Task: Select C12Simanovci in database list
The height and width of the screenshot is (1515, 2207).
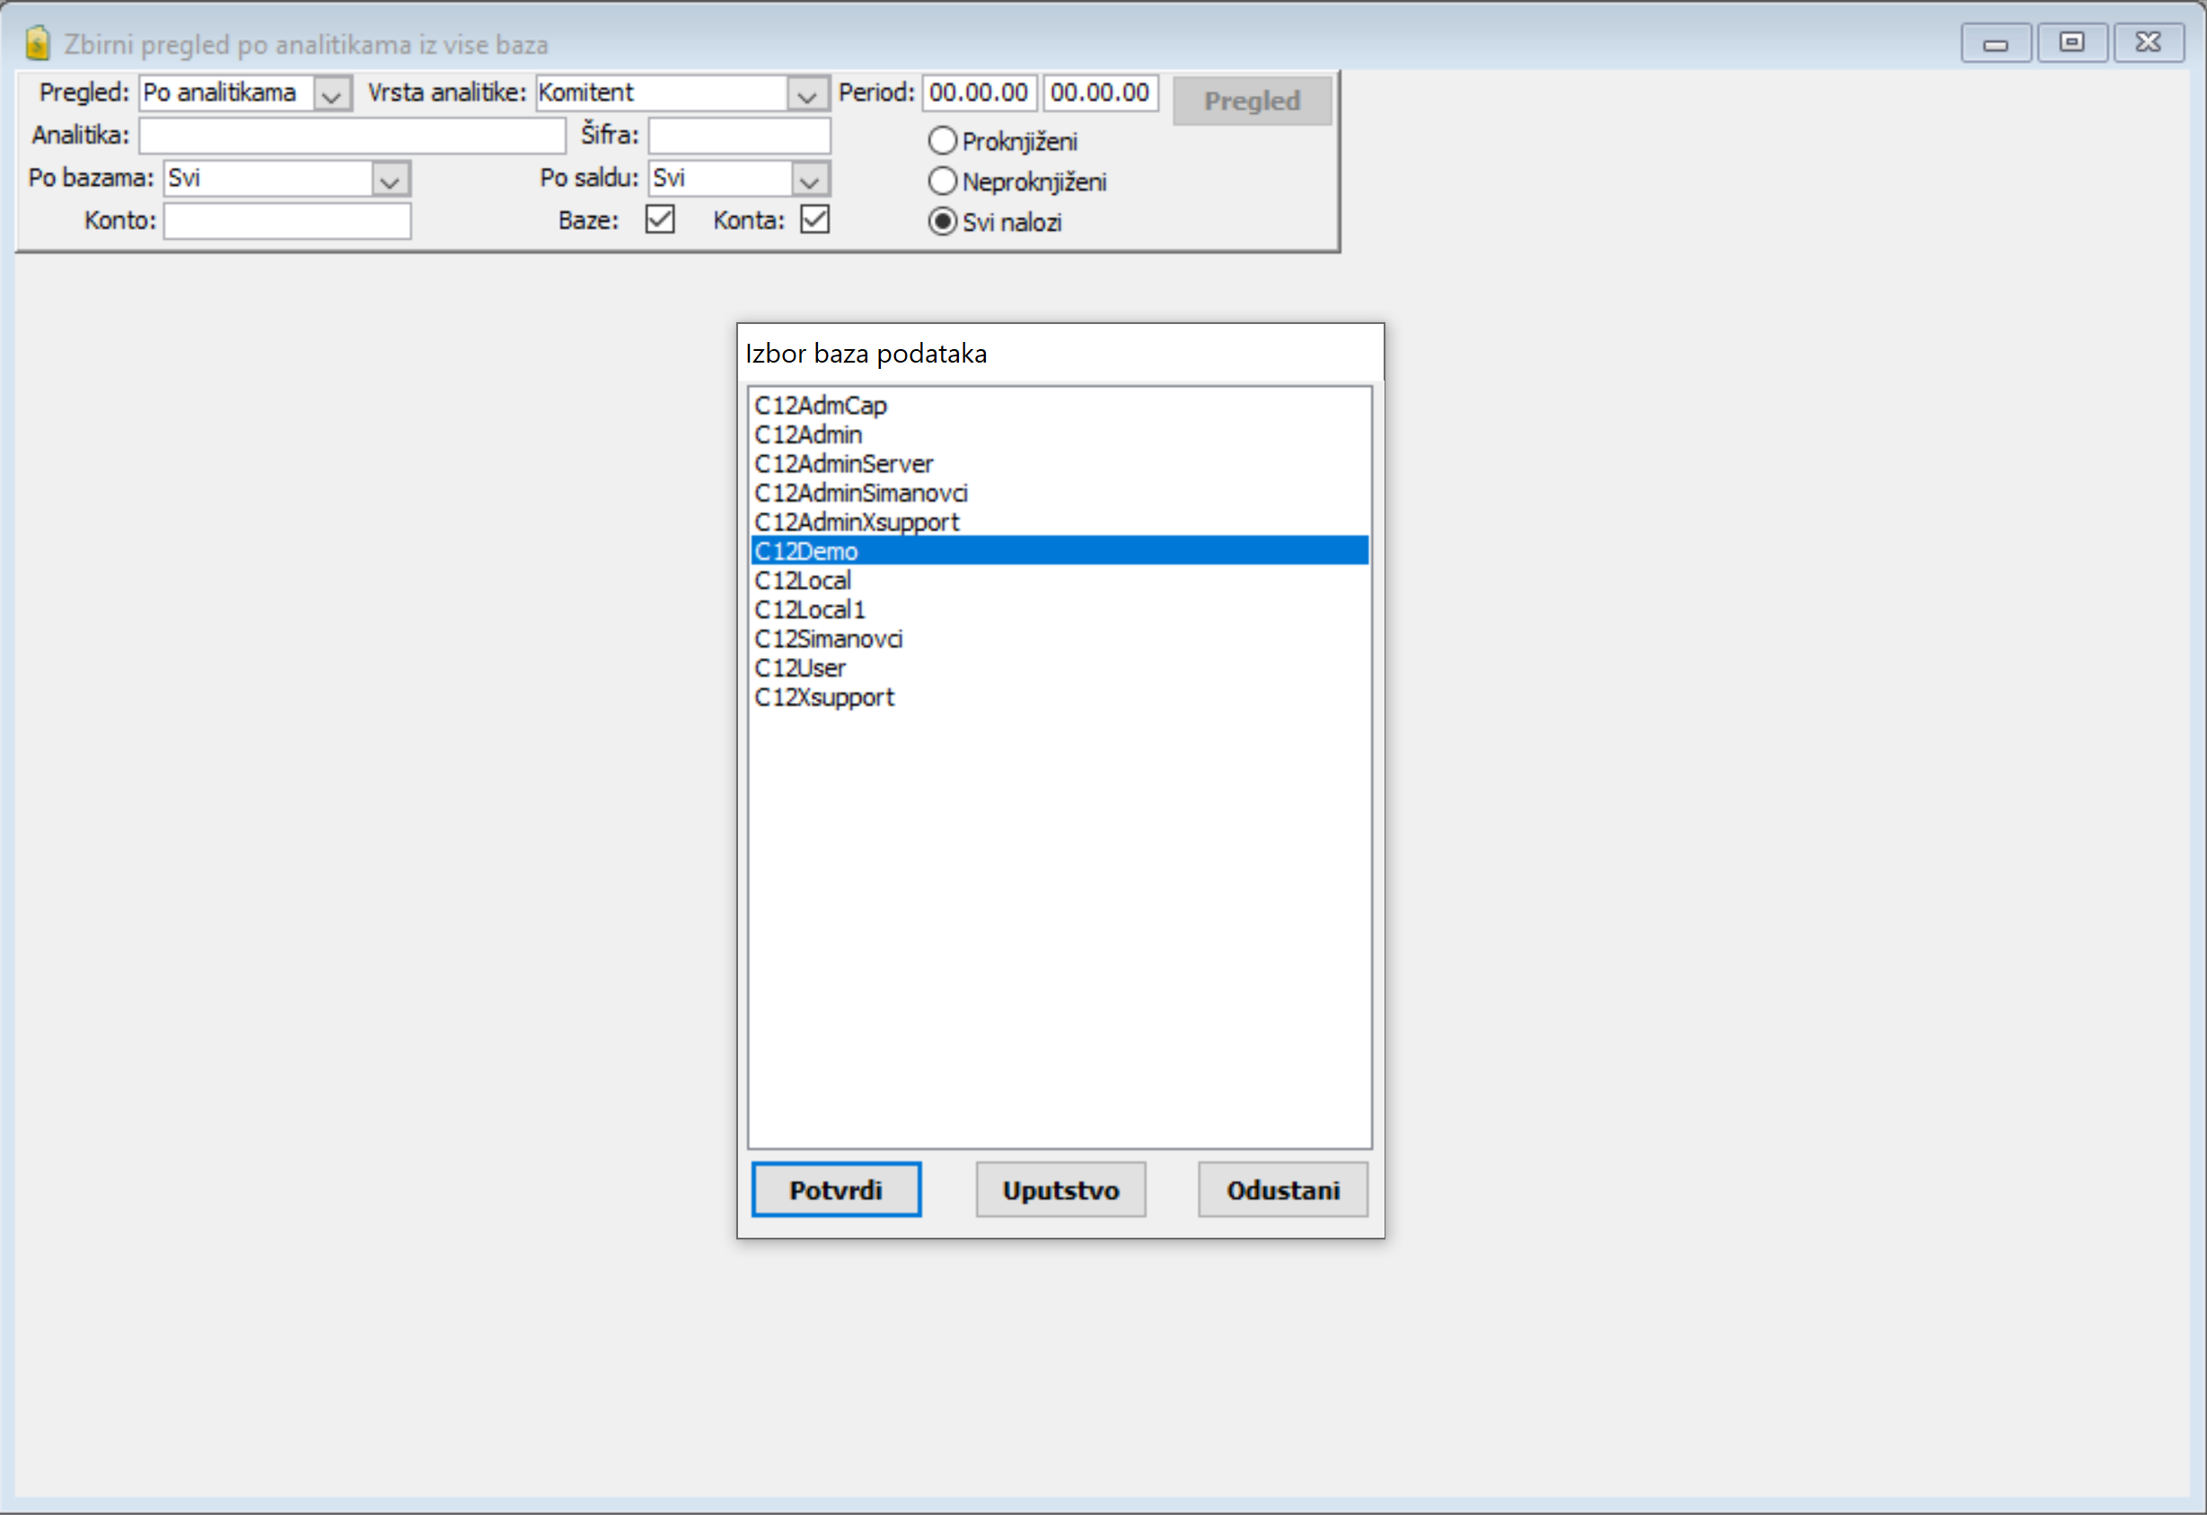Action: pos(1060,639)
